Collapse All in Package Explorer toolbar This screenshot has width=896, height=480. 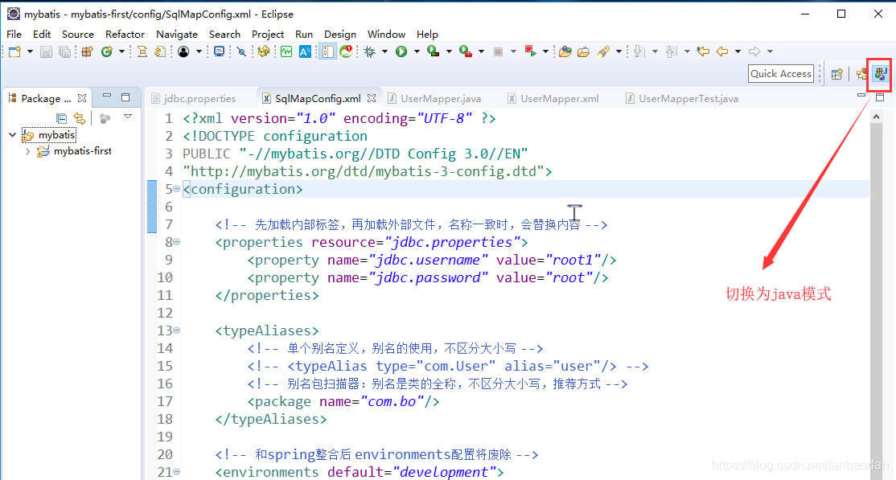(60, 117)
